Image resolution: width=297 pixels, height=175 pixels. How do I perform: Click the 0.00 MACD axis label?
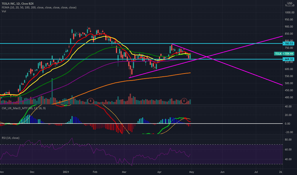[287, 124]
